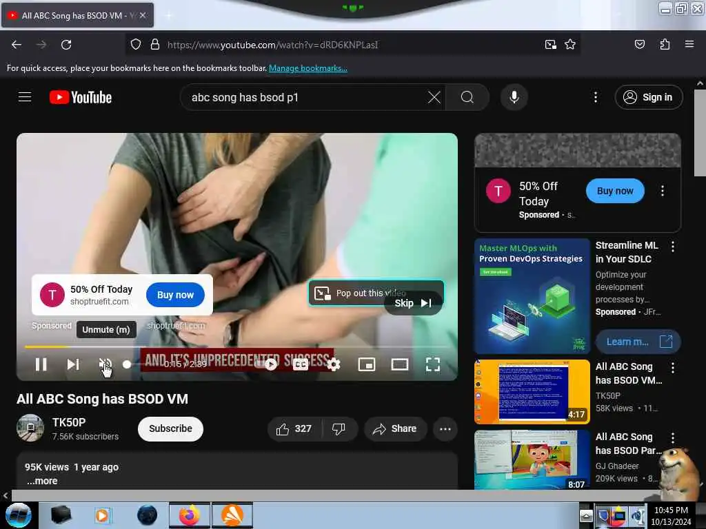Screen dimensions: 706x529
Task: Open the tracking protection shield icon
Action: click(x=136, y=45)
